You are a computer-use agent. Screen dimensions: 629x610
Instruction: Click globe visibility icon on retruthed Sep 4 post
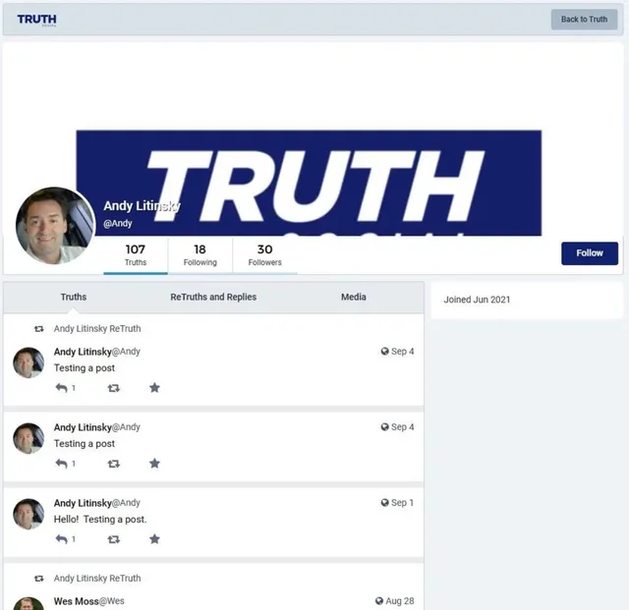pos(384,352)
